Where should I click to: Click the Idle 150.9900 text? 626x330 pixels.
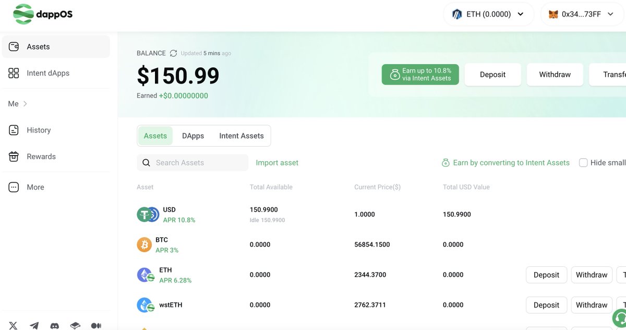point(267,220)
